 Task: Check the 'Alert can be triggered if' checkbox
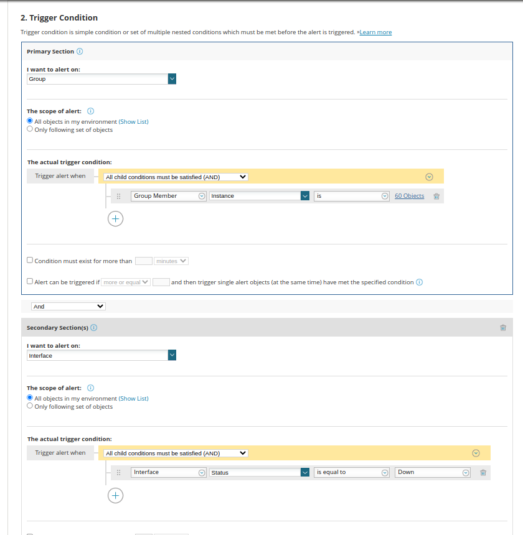30,281
